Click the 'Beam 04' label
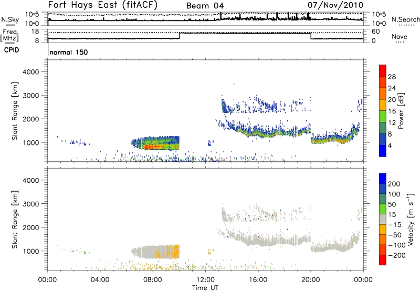420x291 pixels. pyautogui.click(x=205, y=6)
